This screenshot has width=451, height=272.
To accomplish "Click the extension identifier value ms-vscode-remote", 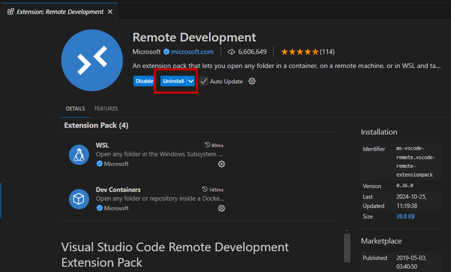I will pos(416,161).
